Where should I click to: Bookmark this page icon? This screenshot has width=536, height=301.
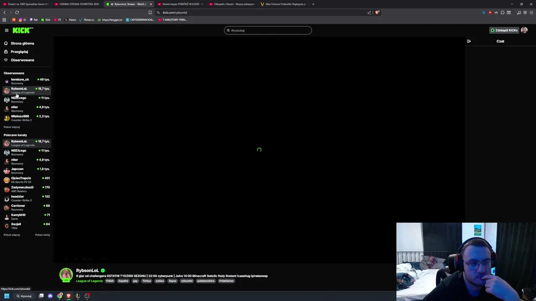[x=150, y=13]
